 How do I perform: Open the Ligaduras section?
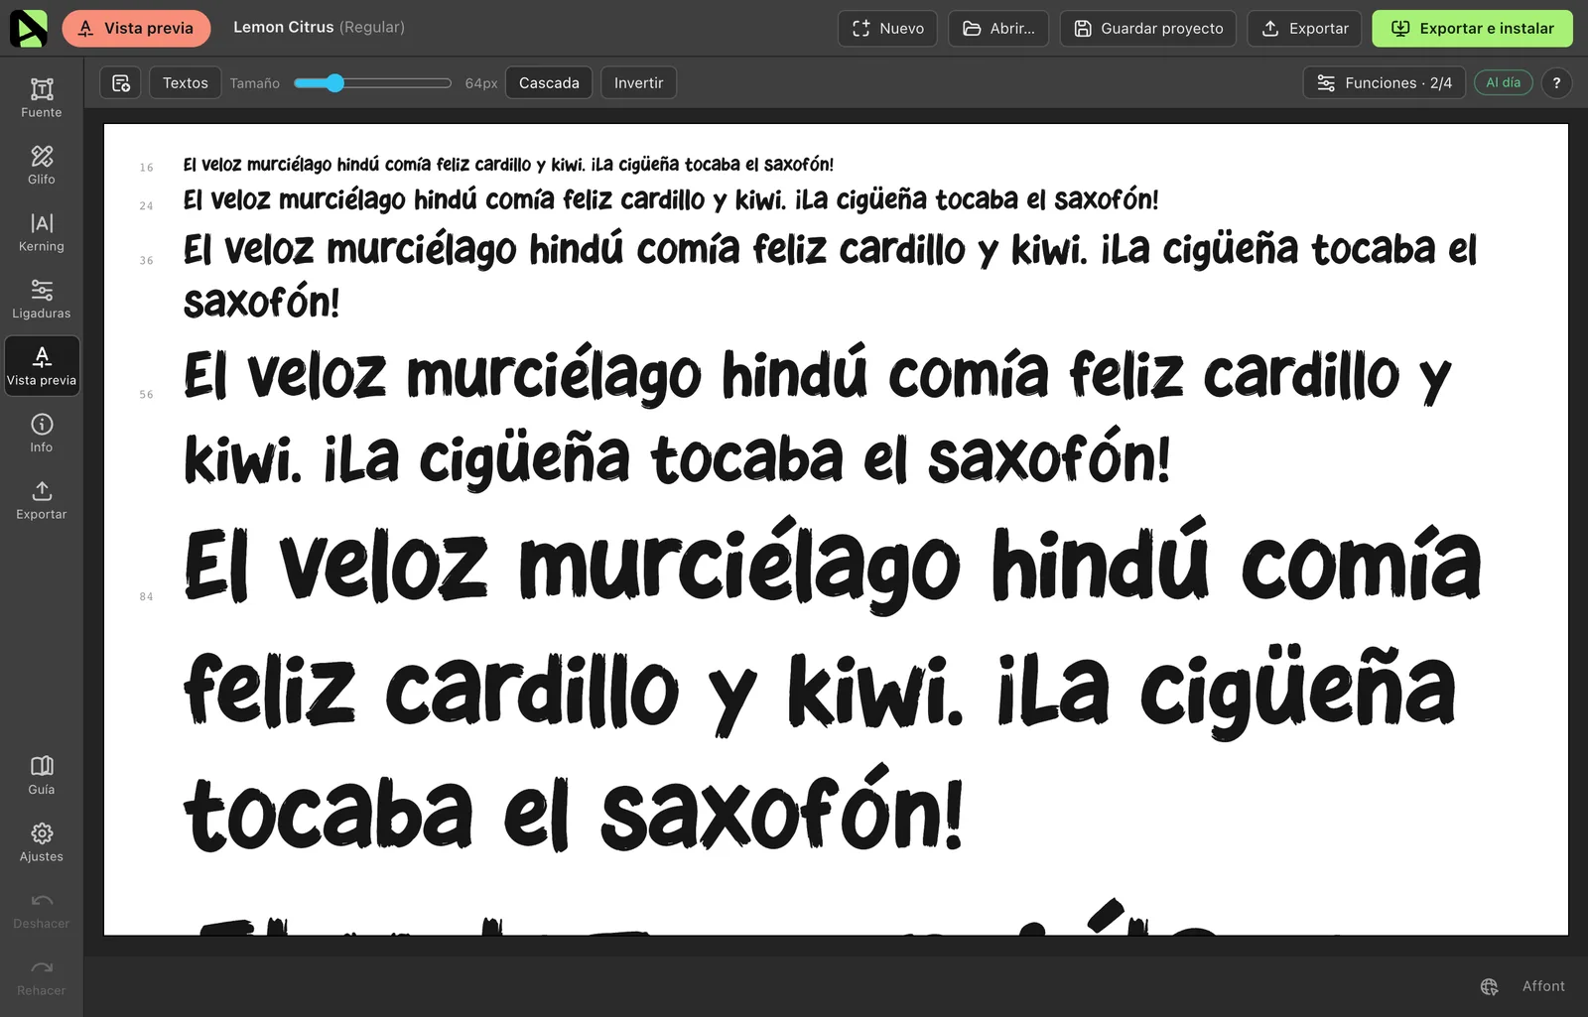pyautogui.click(x=42, y=299)
